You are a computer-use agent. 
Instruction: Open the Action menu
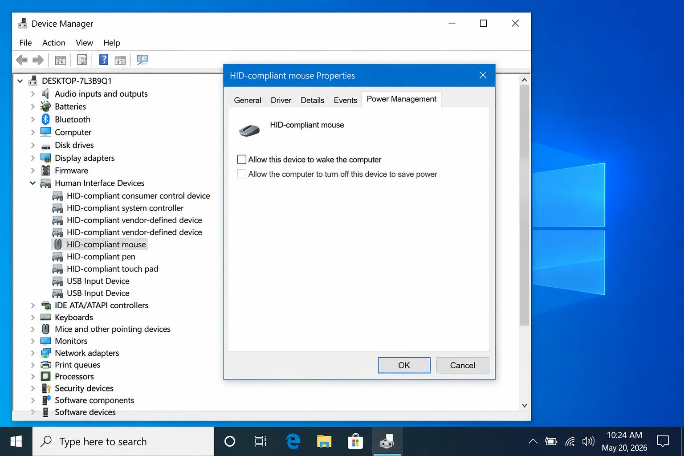53,43
